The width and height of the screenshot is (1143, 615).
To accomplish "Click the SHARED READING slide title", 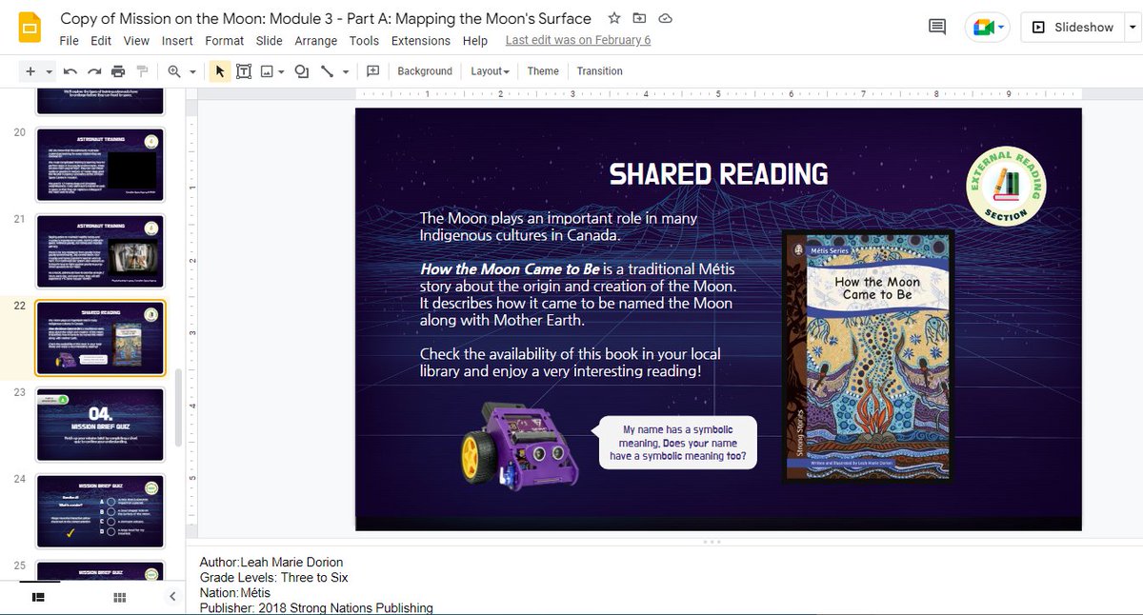I will [x=718, y=174].
